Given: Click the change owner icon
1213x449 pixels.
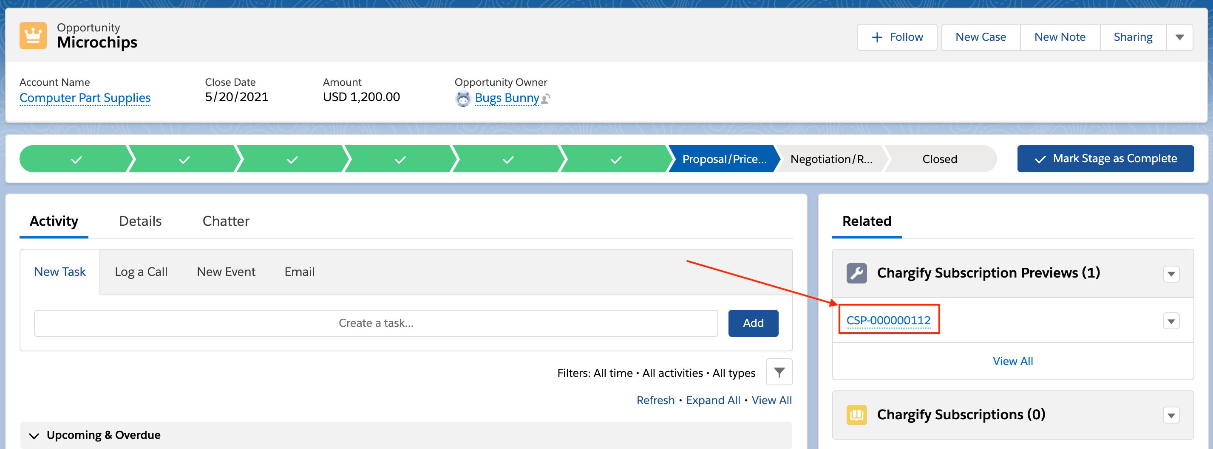Looking at the screenshot, I should click(x=546, y=99).
